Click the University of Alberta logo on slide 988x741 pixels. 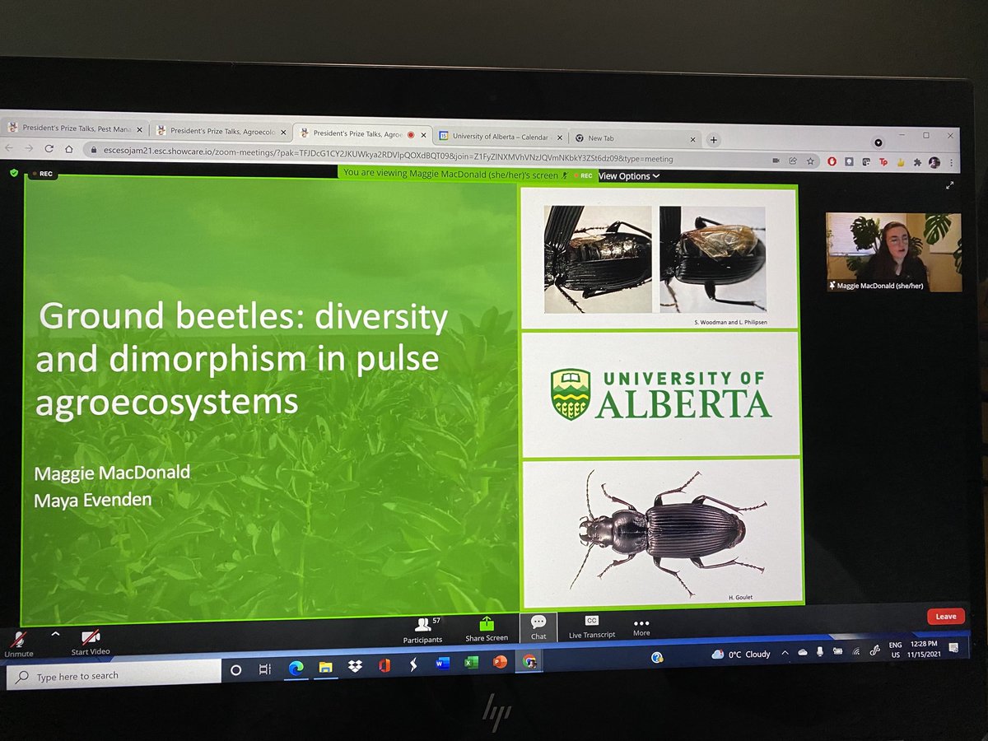pyautogui.click(x=661, y=394)
